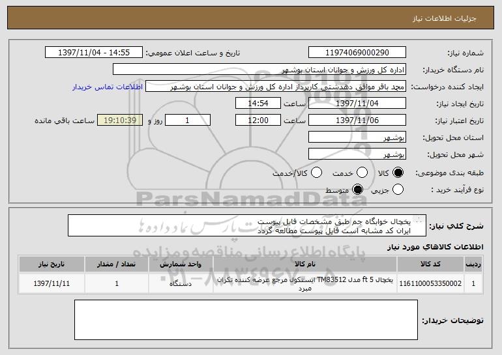Screen dimensions: 502x355
Task: Click the quantity cell in the goods row
Action: [x=117, y=283]
